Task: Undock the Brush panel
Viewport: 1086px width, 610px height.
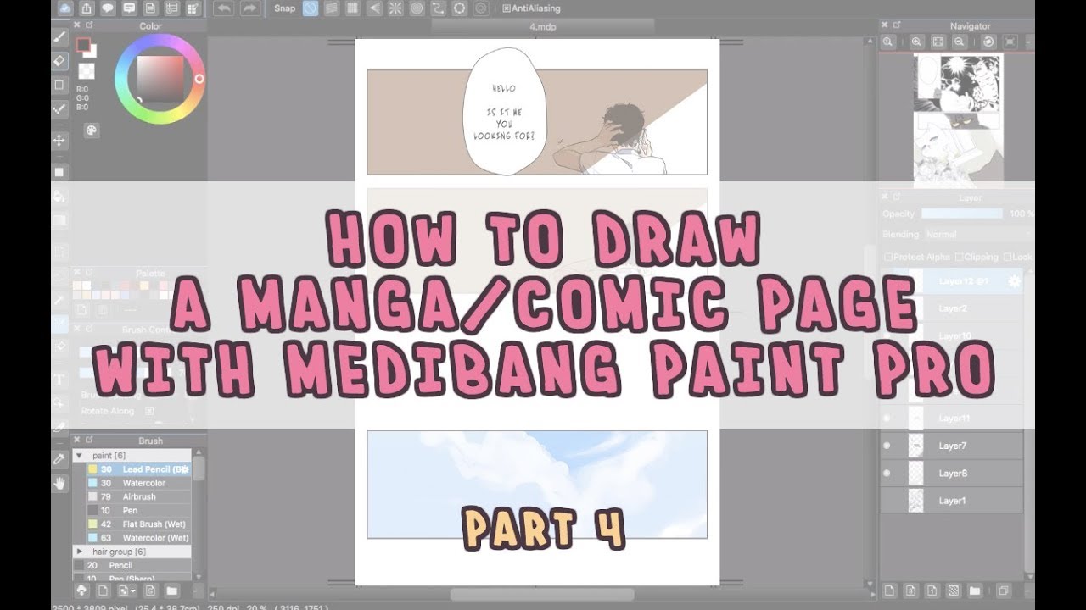Action: coord(90,441)
